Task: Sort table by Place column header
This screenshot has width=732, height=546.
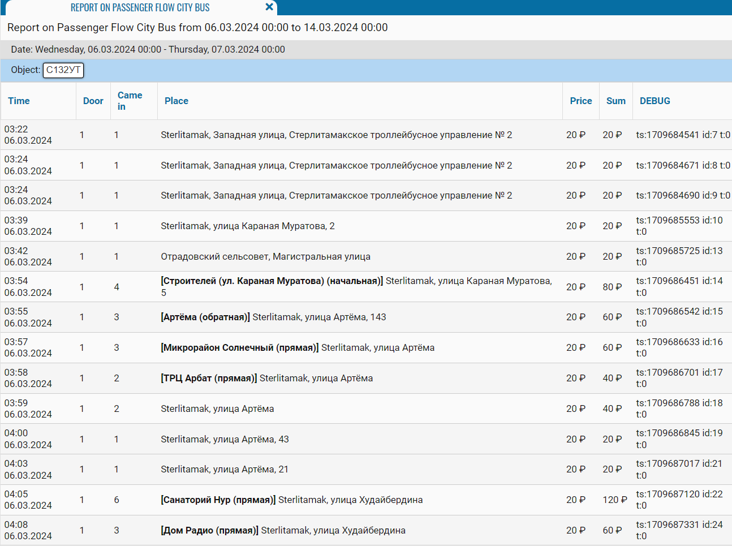Action: coord(176,101)
